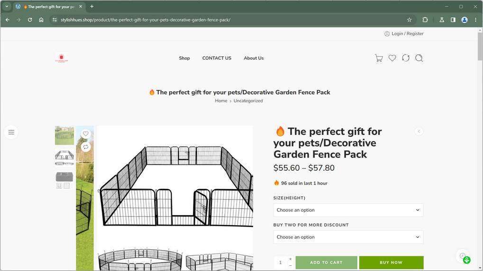Open the shopping cart icon
The image size is (483, 271).
(379, 58)
